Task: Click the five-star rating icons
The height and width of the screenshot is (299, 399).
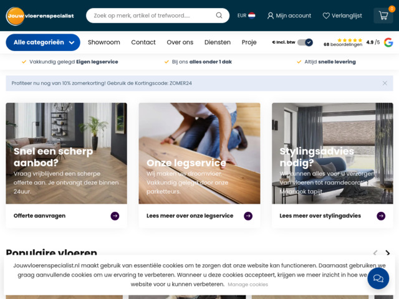Action: [350, 40]
